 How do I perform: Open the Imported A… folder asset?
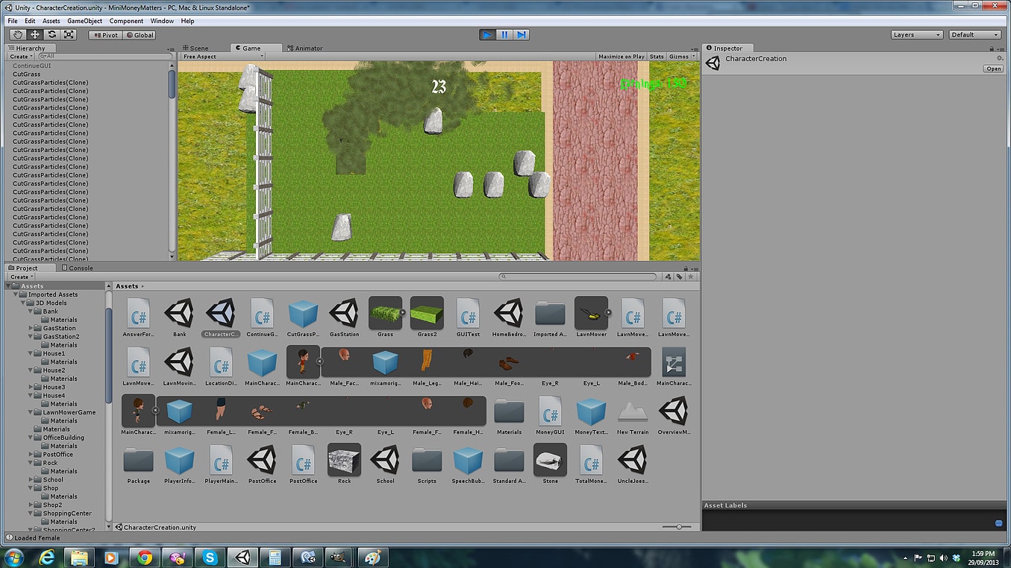pos(550,318)
